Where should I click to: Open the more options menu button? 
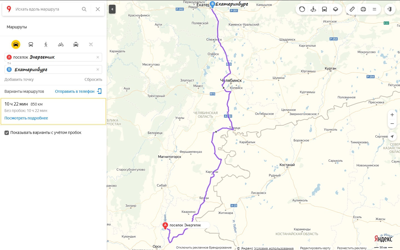374,9
